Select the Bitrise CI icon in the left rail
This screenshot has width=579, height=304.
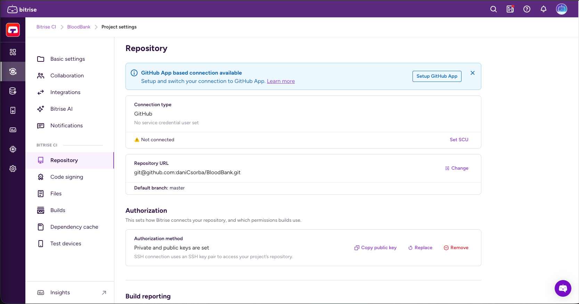pyautogui.click(x=13, y=71)
